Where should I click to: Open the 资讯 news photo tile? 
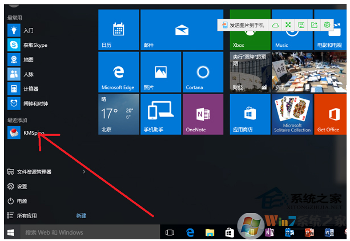point(309,72)
